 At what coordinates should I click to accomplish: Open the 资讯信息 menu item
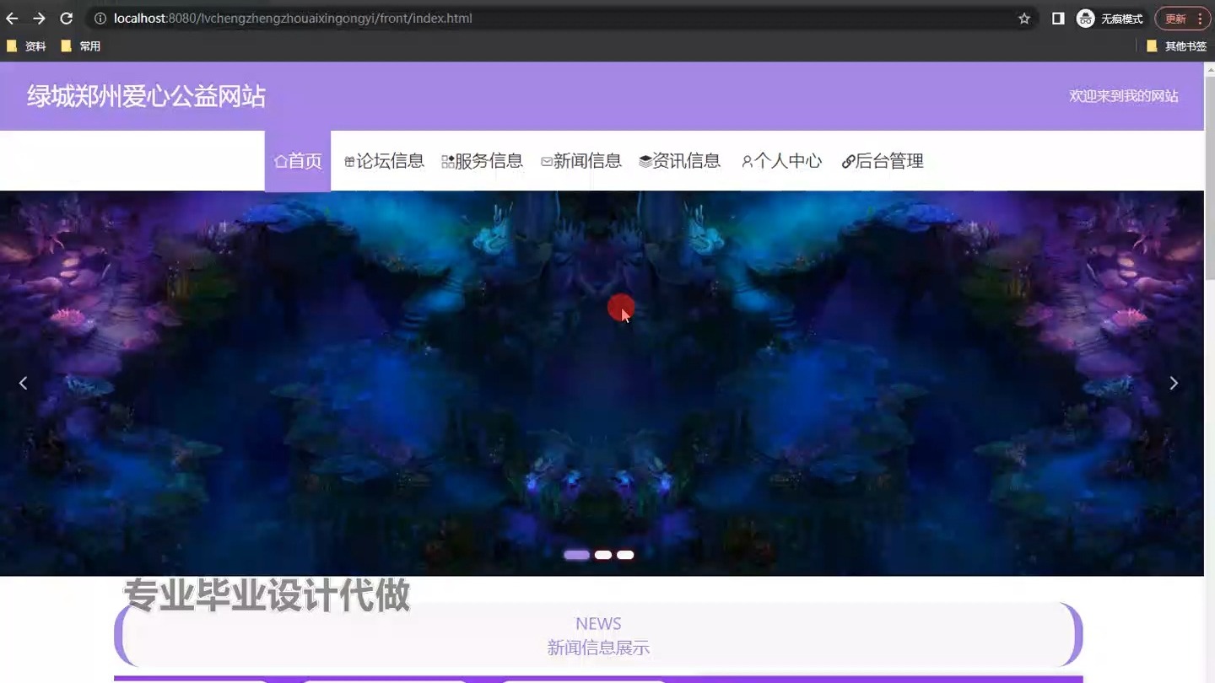pyautogui.click(x=680, y=161)
